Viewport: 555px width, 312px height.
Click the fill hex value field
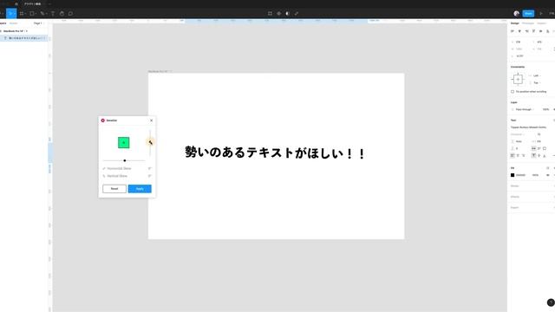521,175
